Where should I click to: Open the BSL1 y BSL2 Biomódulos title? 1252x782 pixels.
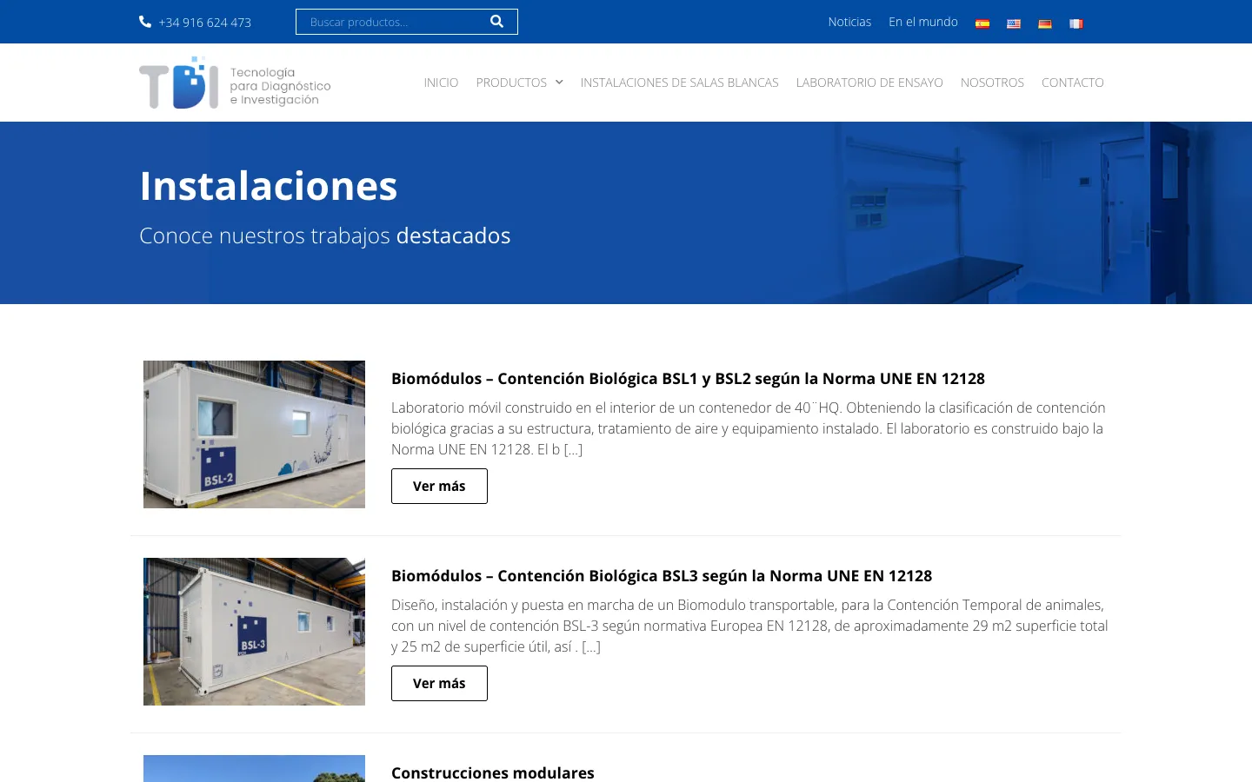point(688,378)
